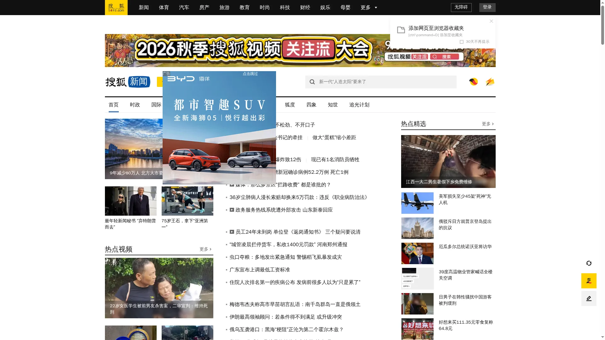Screen dimensions: 605x340
Task: Select 财经 in the top navigation
Action: 305,8
